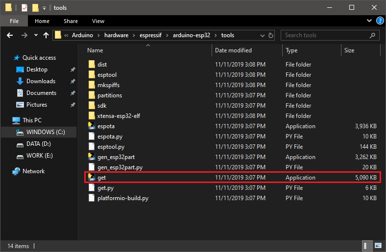Expand the ribbon with chevron
The height and width of the screenshot is (252, 386).
tap(369, 21)
